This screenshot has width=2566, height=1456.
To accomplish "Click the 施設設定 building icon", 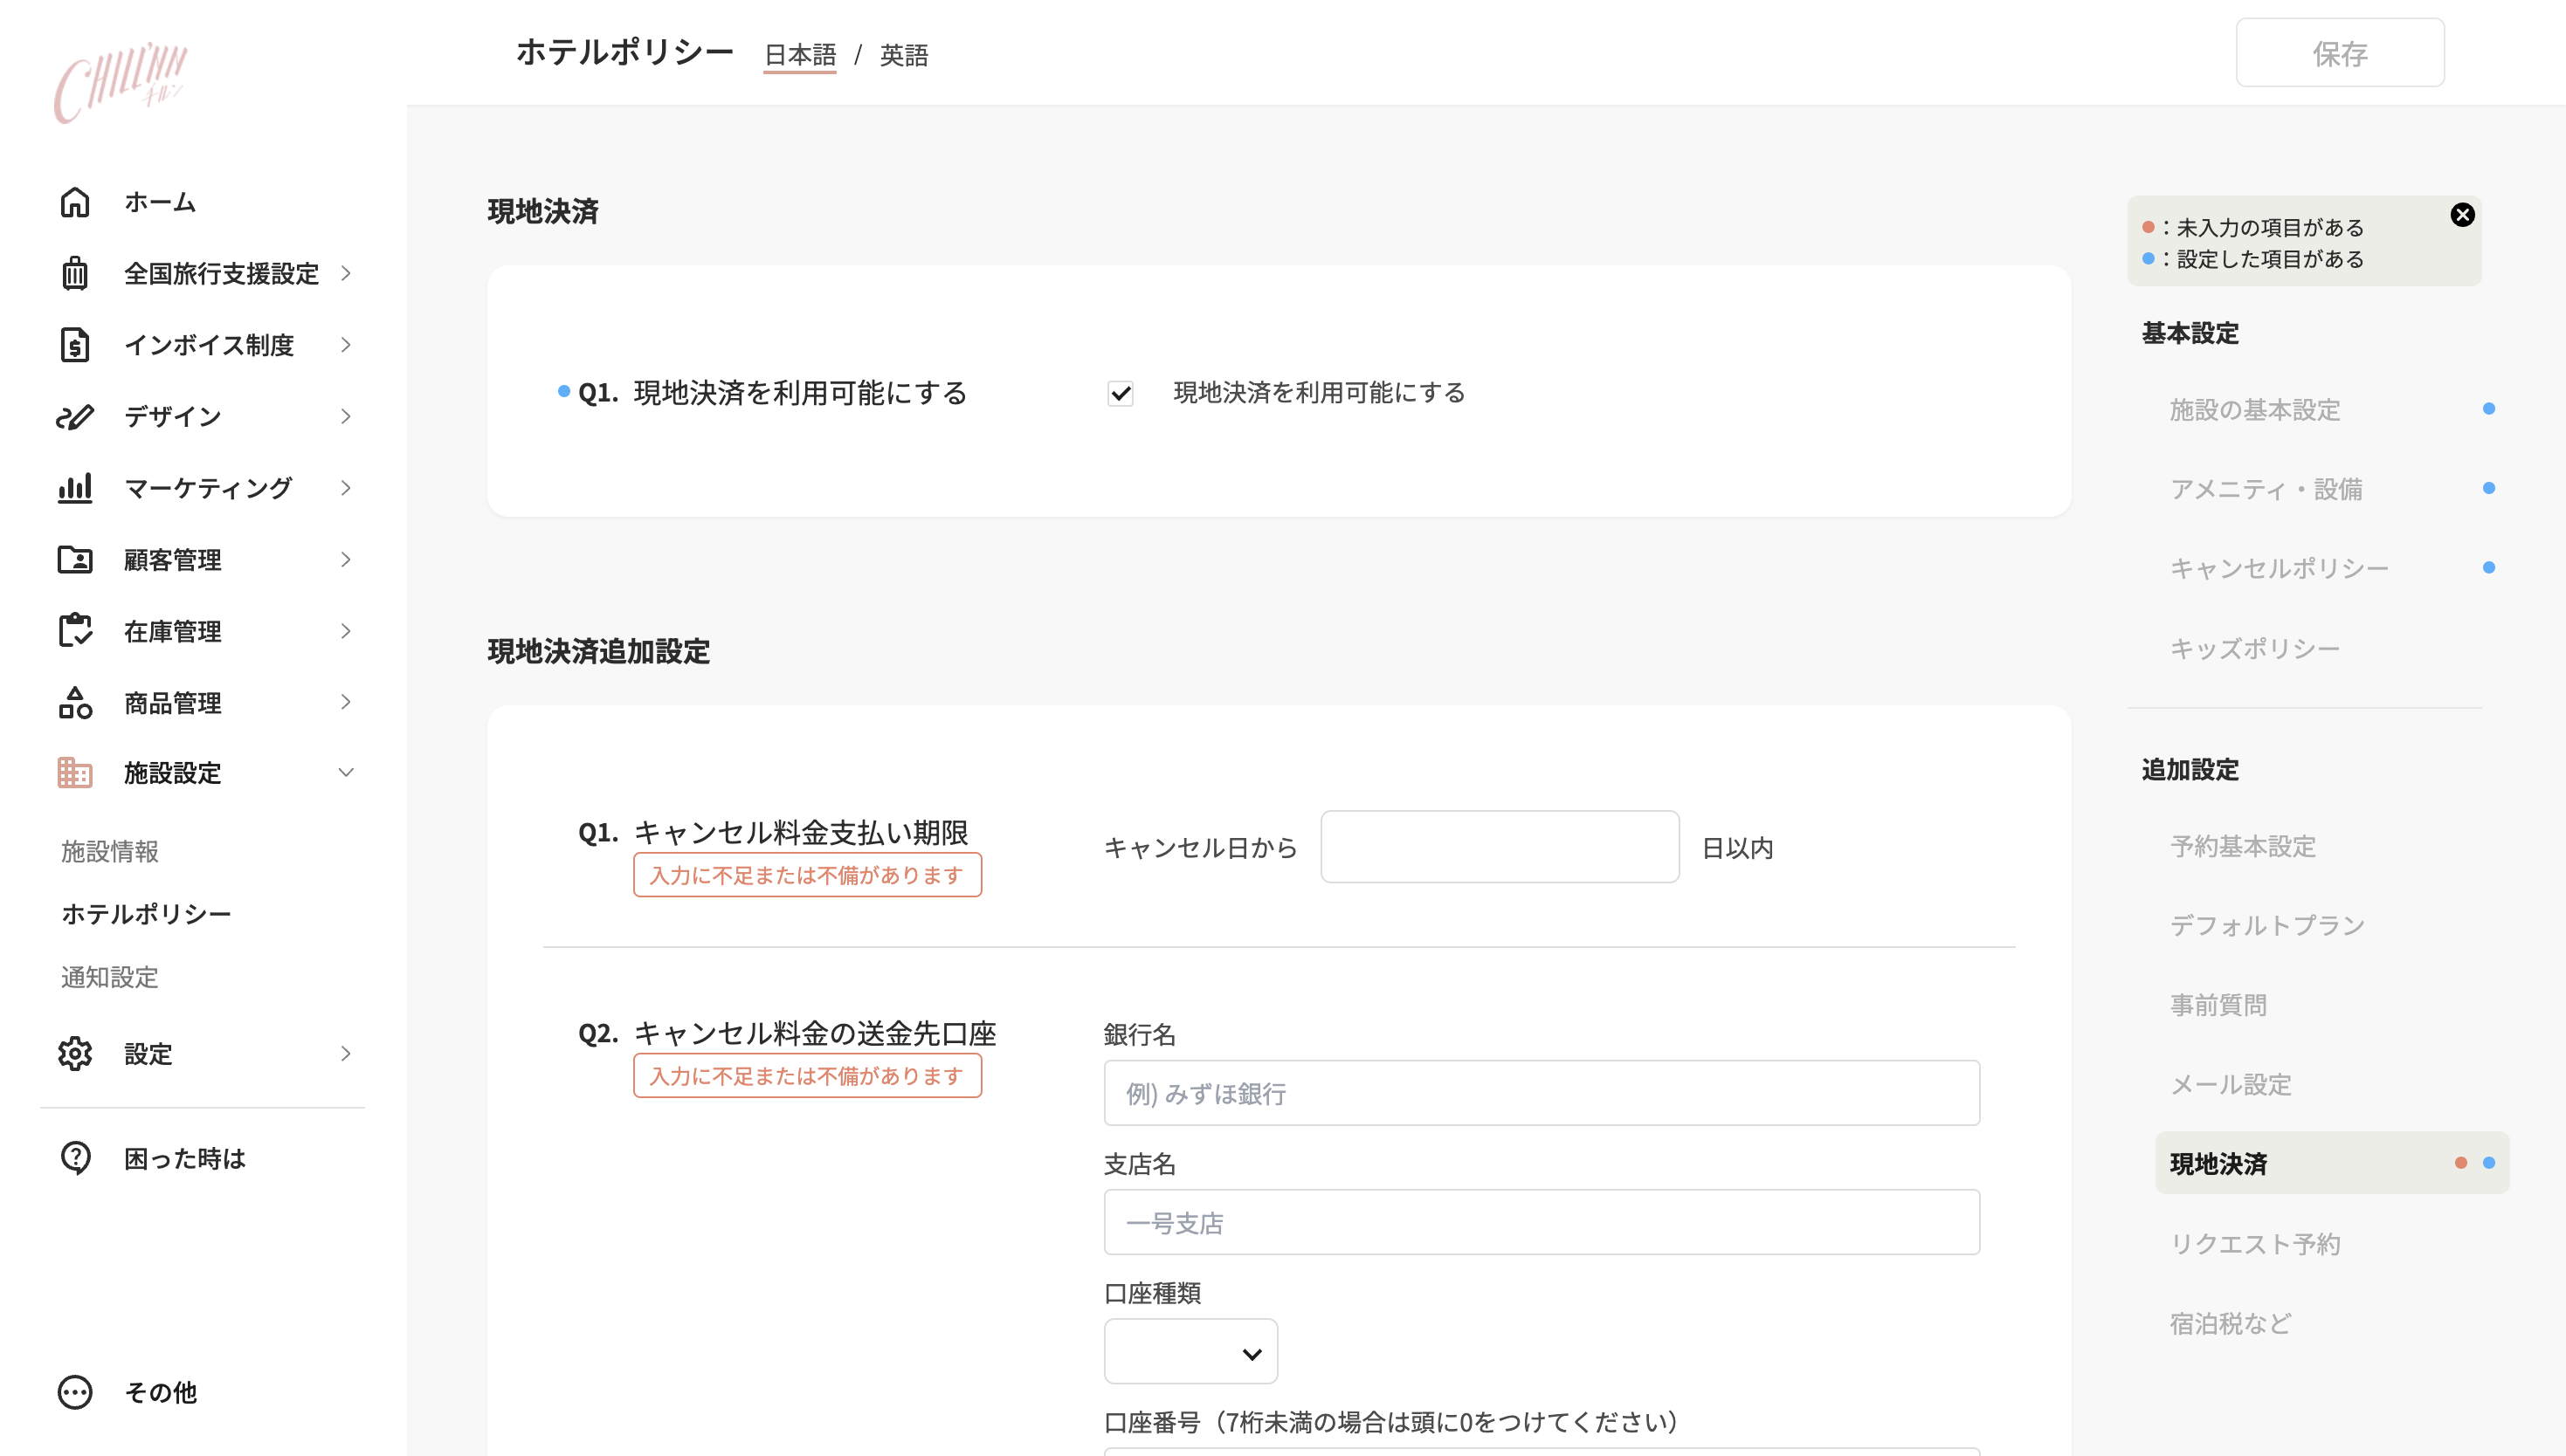I will (75, 773).
